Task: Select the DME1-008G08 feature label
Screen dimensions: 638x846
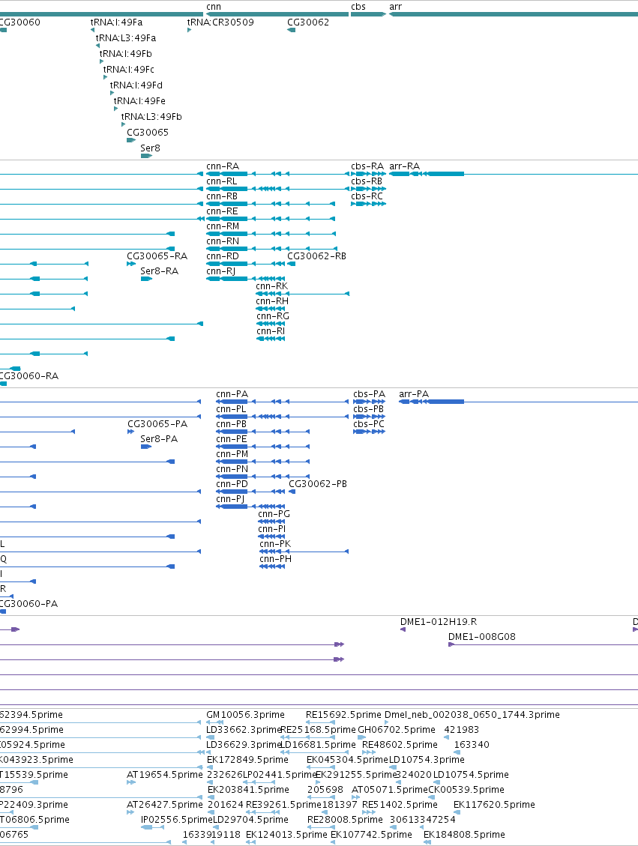Action: click(481, 637)
